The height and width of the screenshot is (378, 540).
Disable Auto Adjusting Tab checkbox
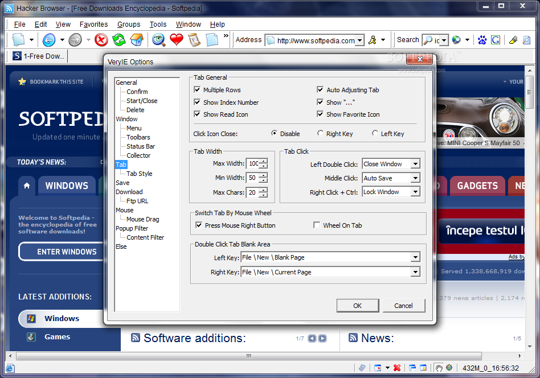[320, 90]
